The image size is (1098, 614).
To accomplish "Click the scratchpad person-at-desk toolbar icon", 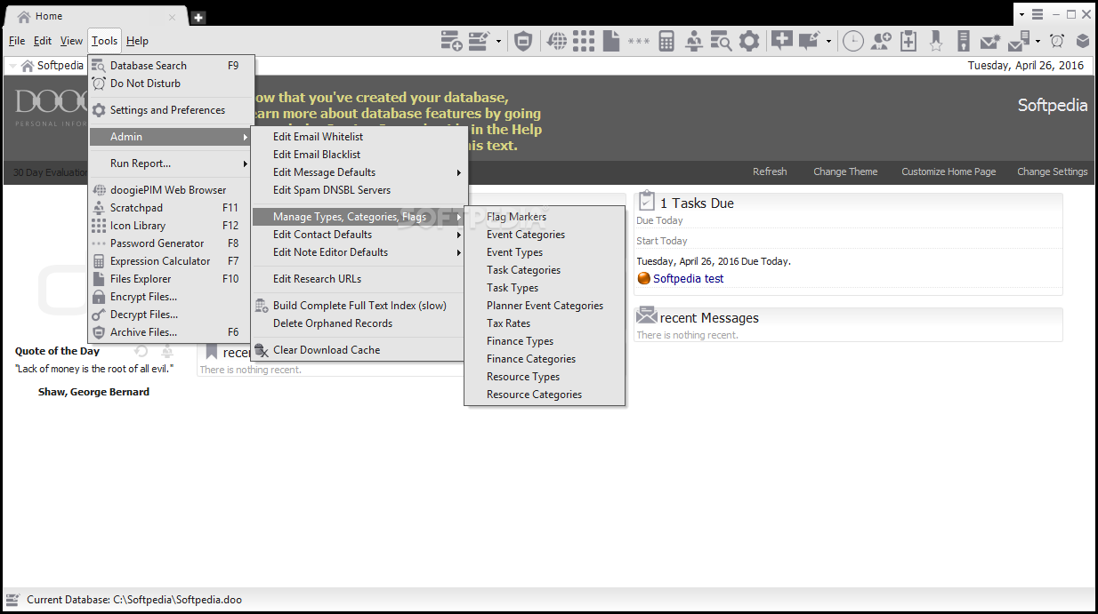I will click(x=694, y=41).
